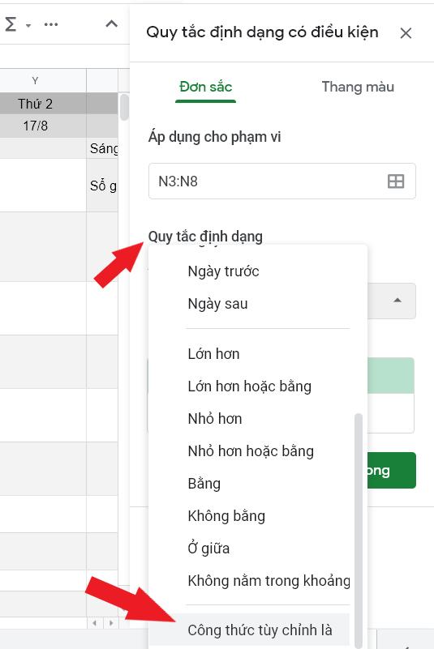Click the spreadsheet vertical scrollbar thumb
This screenshot has height=649, width=434.
pos(124,108)
